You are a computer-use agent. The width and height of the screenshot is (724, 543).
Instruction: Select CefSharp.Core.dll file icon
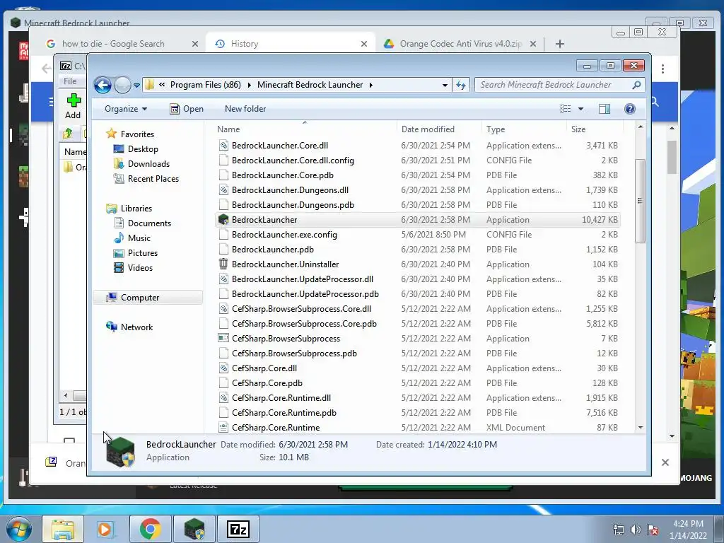click(x=223, y=368)
